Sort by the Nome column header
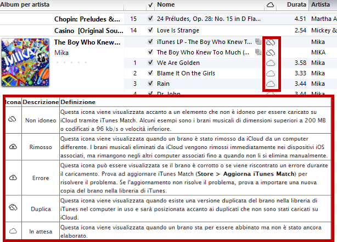The height and width of the screenshot is (242, 337). (166, 4)
